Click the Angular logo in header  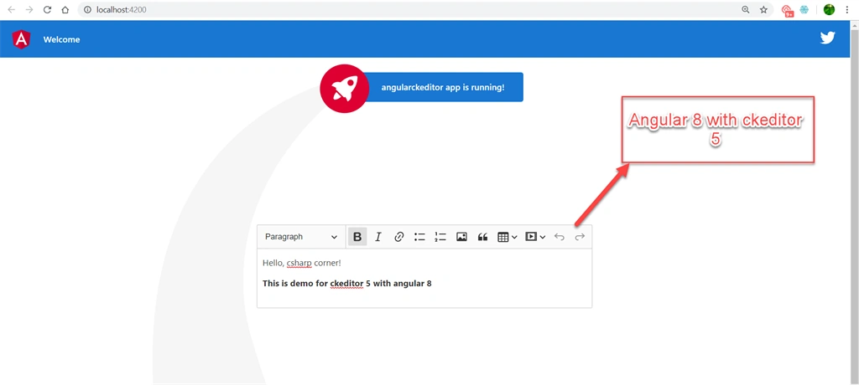click(21, 39)
